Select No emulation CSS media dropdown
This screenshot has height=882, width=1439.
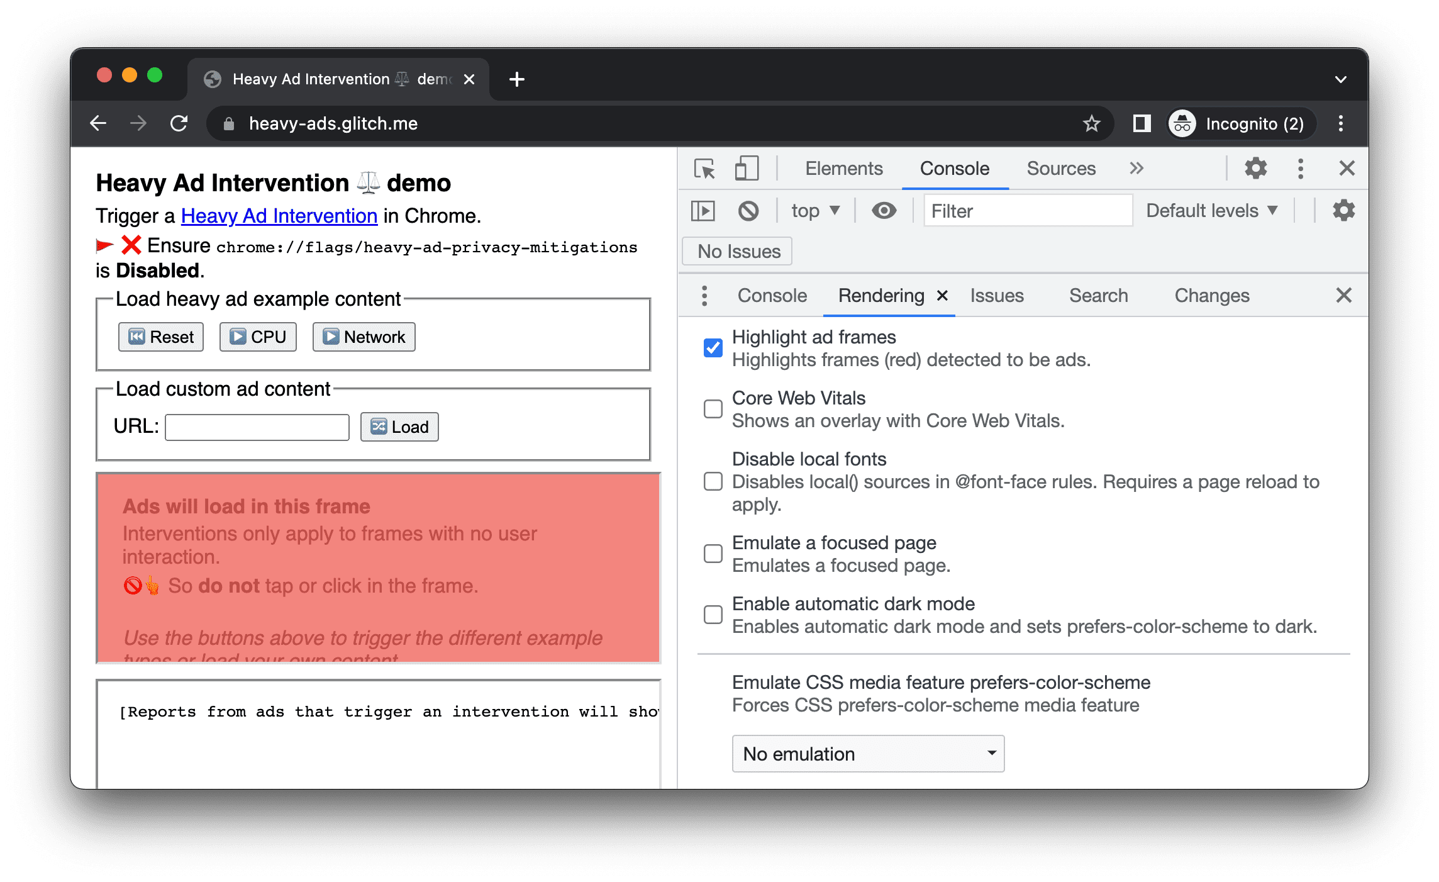click(x=869, y=752)
